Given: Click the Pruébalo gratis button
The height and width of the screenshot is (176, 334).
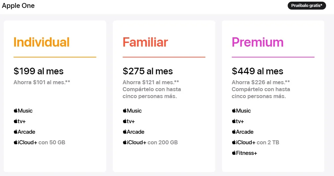Looking at the screenshot, I should coord(307,6).
